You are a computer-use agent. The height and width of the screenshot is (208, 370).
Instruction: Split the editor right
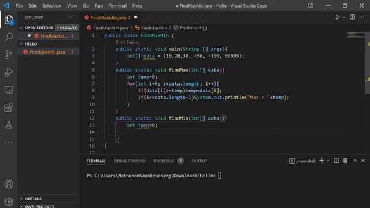tap(352, 17)
